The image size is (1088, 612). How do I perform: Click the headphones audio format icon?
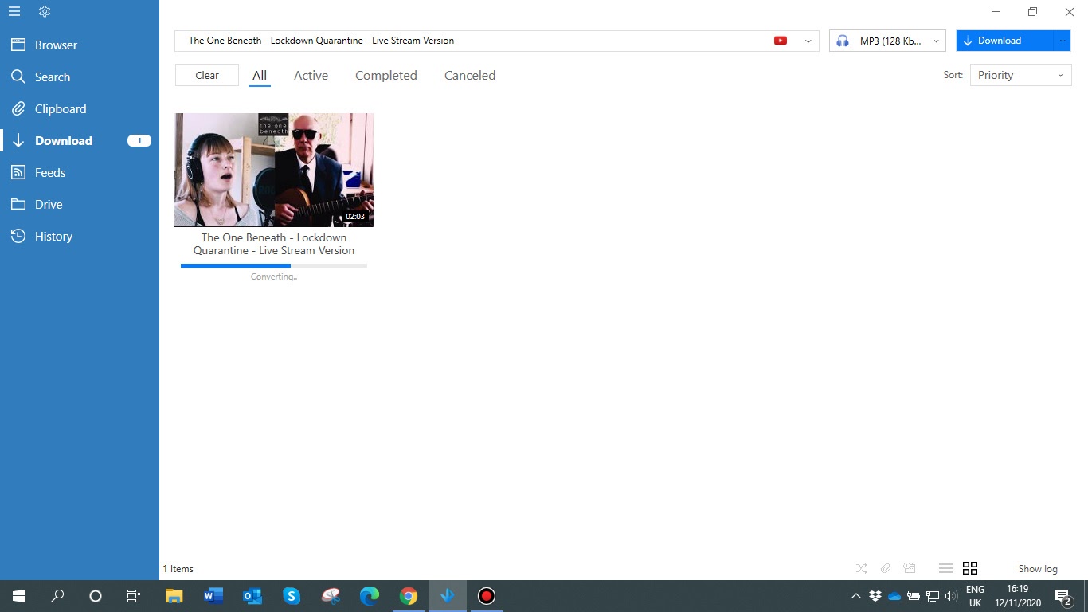tap(843, 41)
